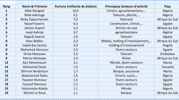Image resolution: width=179 pixels, height=100 pixels.
Task: Click the Principaux Secteurs d'activité header
Action: click(126, 6)
